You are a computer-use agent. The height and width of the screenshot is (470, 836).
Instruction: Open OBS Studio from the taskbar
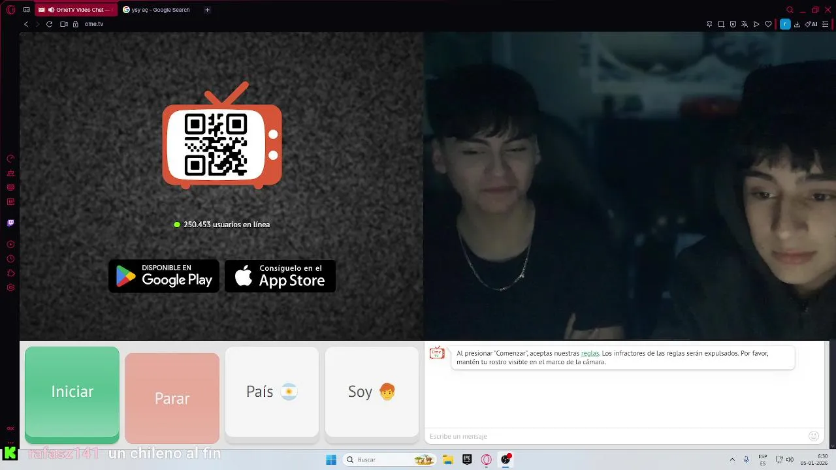506,460
